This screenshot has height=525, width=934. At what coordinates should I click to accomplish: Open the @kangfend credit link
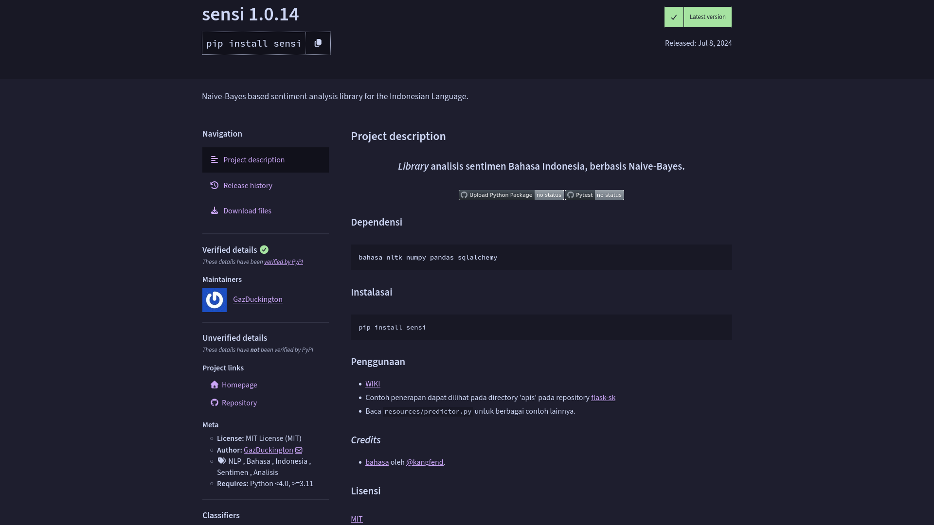(x=424, y=462)
